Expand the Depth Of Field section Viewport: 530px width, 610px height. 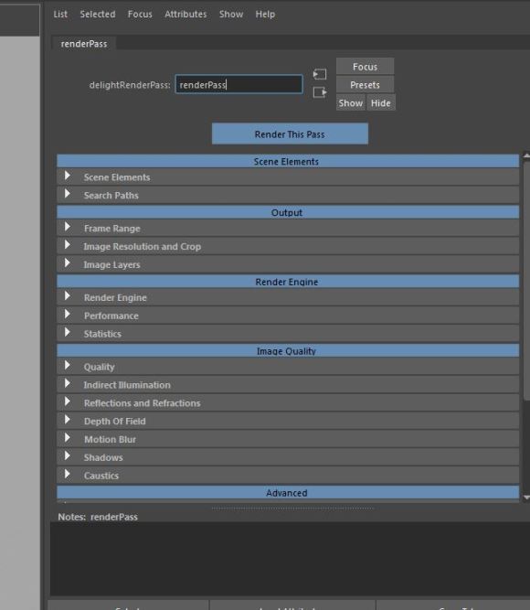(288, 421)
